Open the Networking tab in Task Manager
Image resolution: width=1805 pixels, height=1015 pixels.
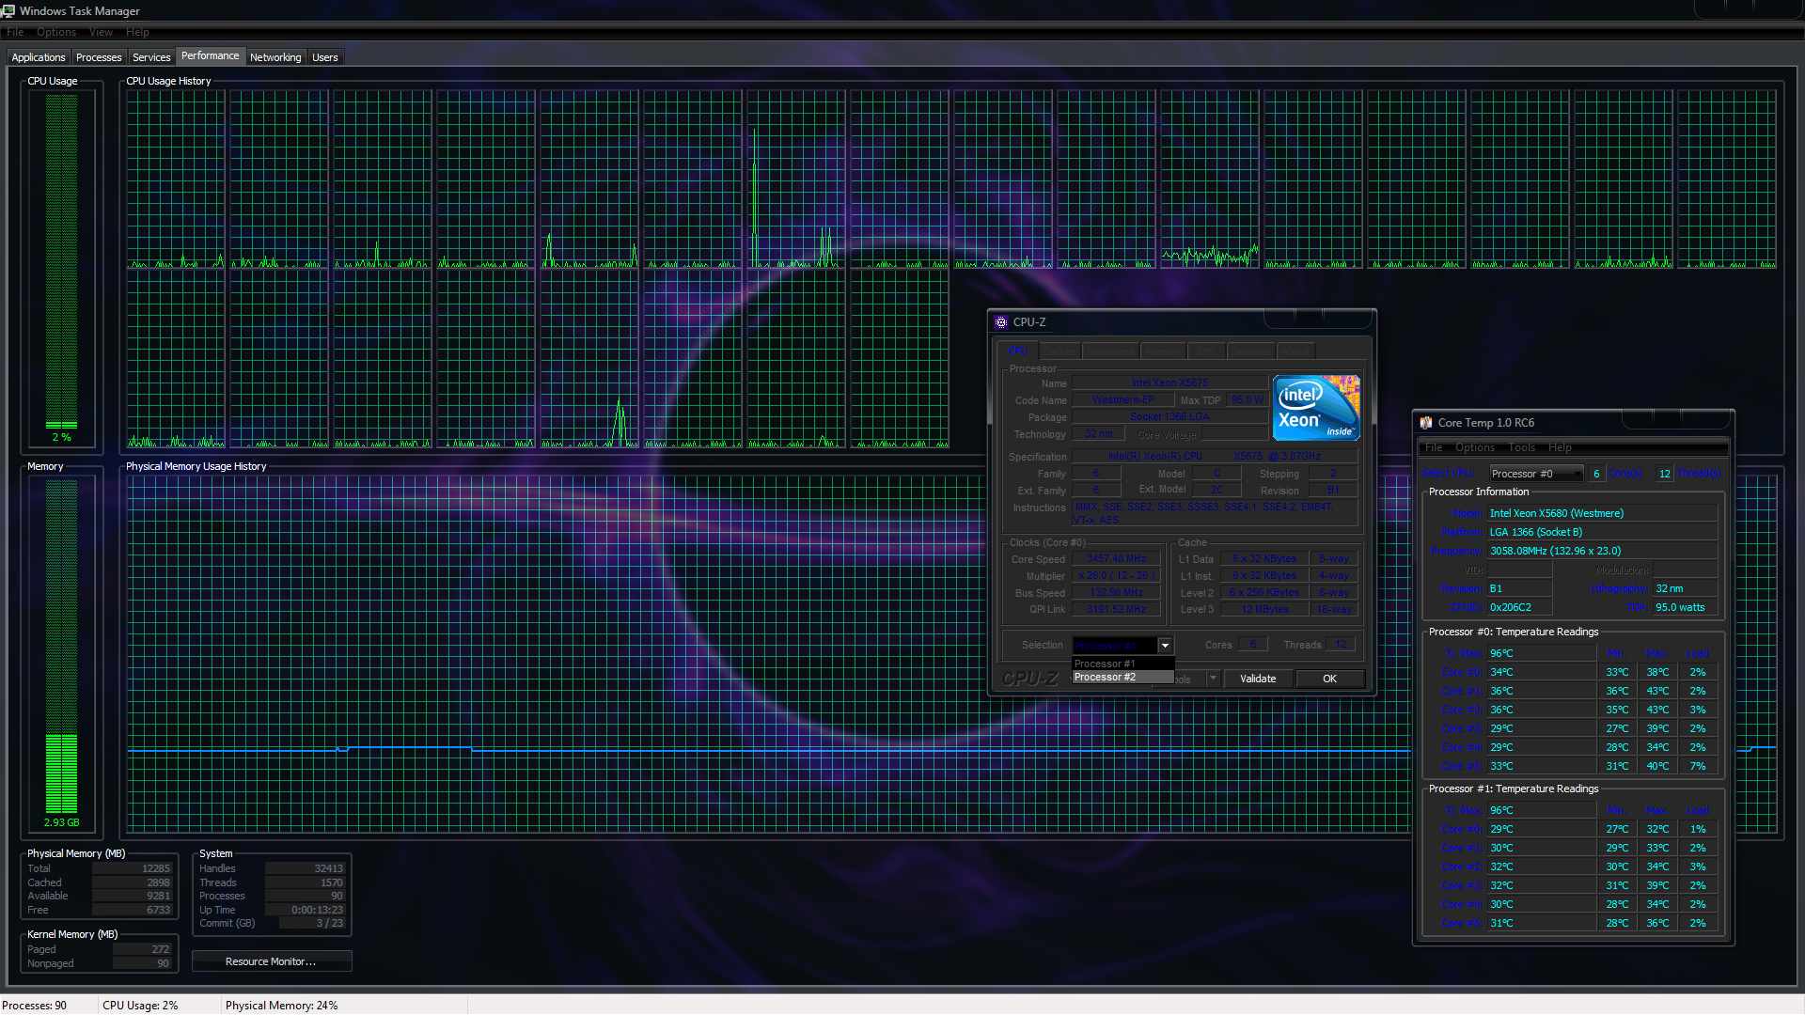click(275, 57)
